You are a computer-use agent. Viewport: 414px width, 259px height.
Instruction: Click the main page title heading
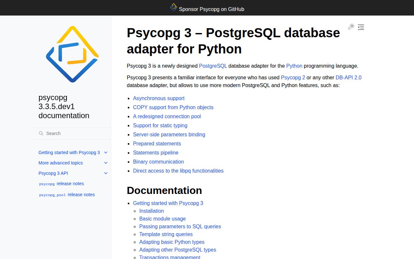tap(233, 41)
